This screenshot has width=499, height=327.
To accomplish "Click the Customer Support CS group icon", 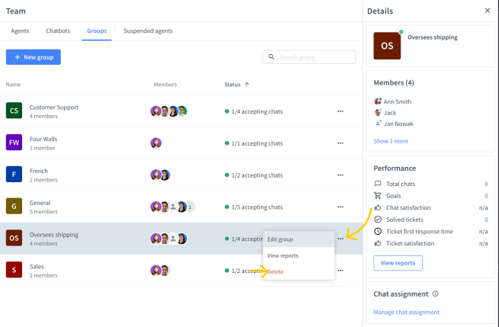I will click(14, 111).
